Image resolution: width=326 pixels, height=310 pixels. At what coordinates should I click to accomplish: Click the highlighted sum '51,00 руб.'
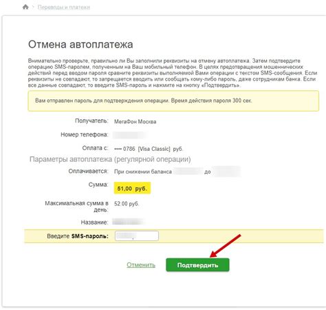[x=132, y=188]
